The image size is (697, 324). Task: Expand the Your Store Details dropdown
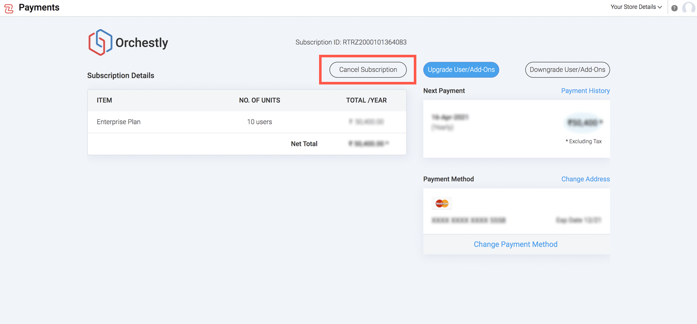tap(636, 7)
